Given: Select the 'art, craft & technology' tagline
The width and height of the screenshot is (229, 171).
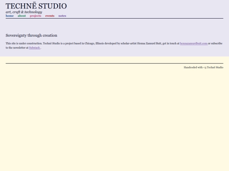Looking at the screenshot, I should [x=24, y=12].
